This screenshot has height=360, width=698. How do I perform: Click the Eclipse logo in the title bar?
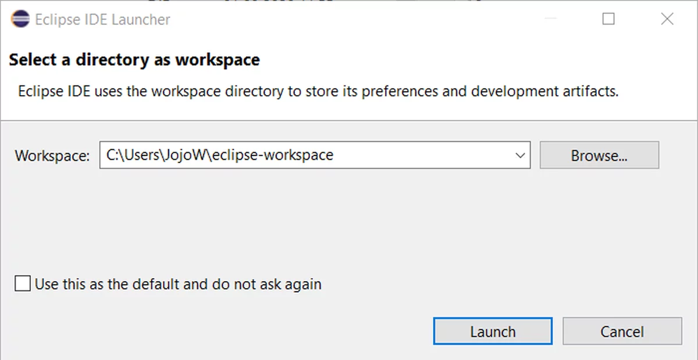tap(20, 19)
